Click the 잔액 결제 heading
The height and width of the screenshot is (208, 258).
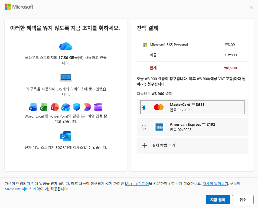click(147, 28)
